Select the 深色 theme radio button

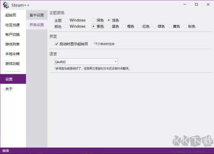pyautogui.click(x=94, y=20)
